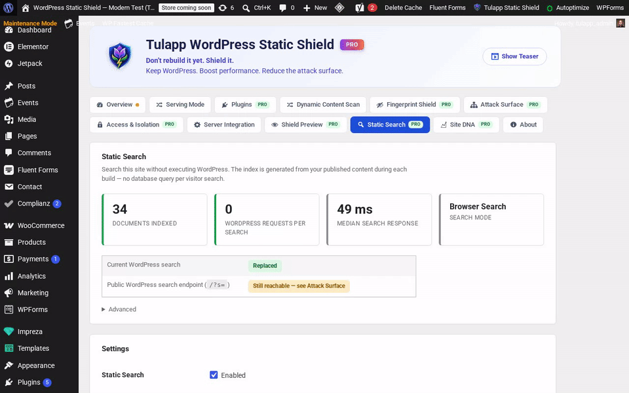Select the Attack Surface tab

(505, 105)
